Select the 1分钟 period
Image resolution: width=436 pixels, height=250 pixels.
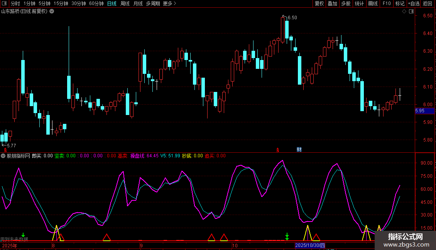tap(29, 3)
